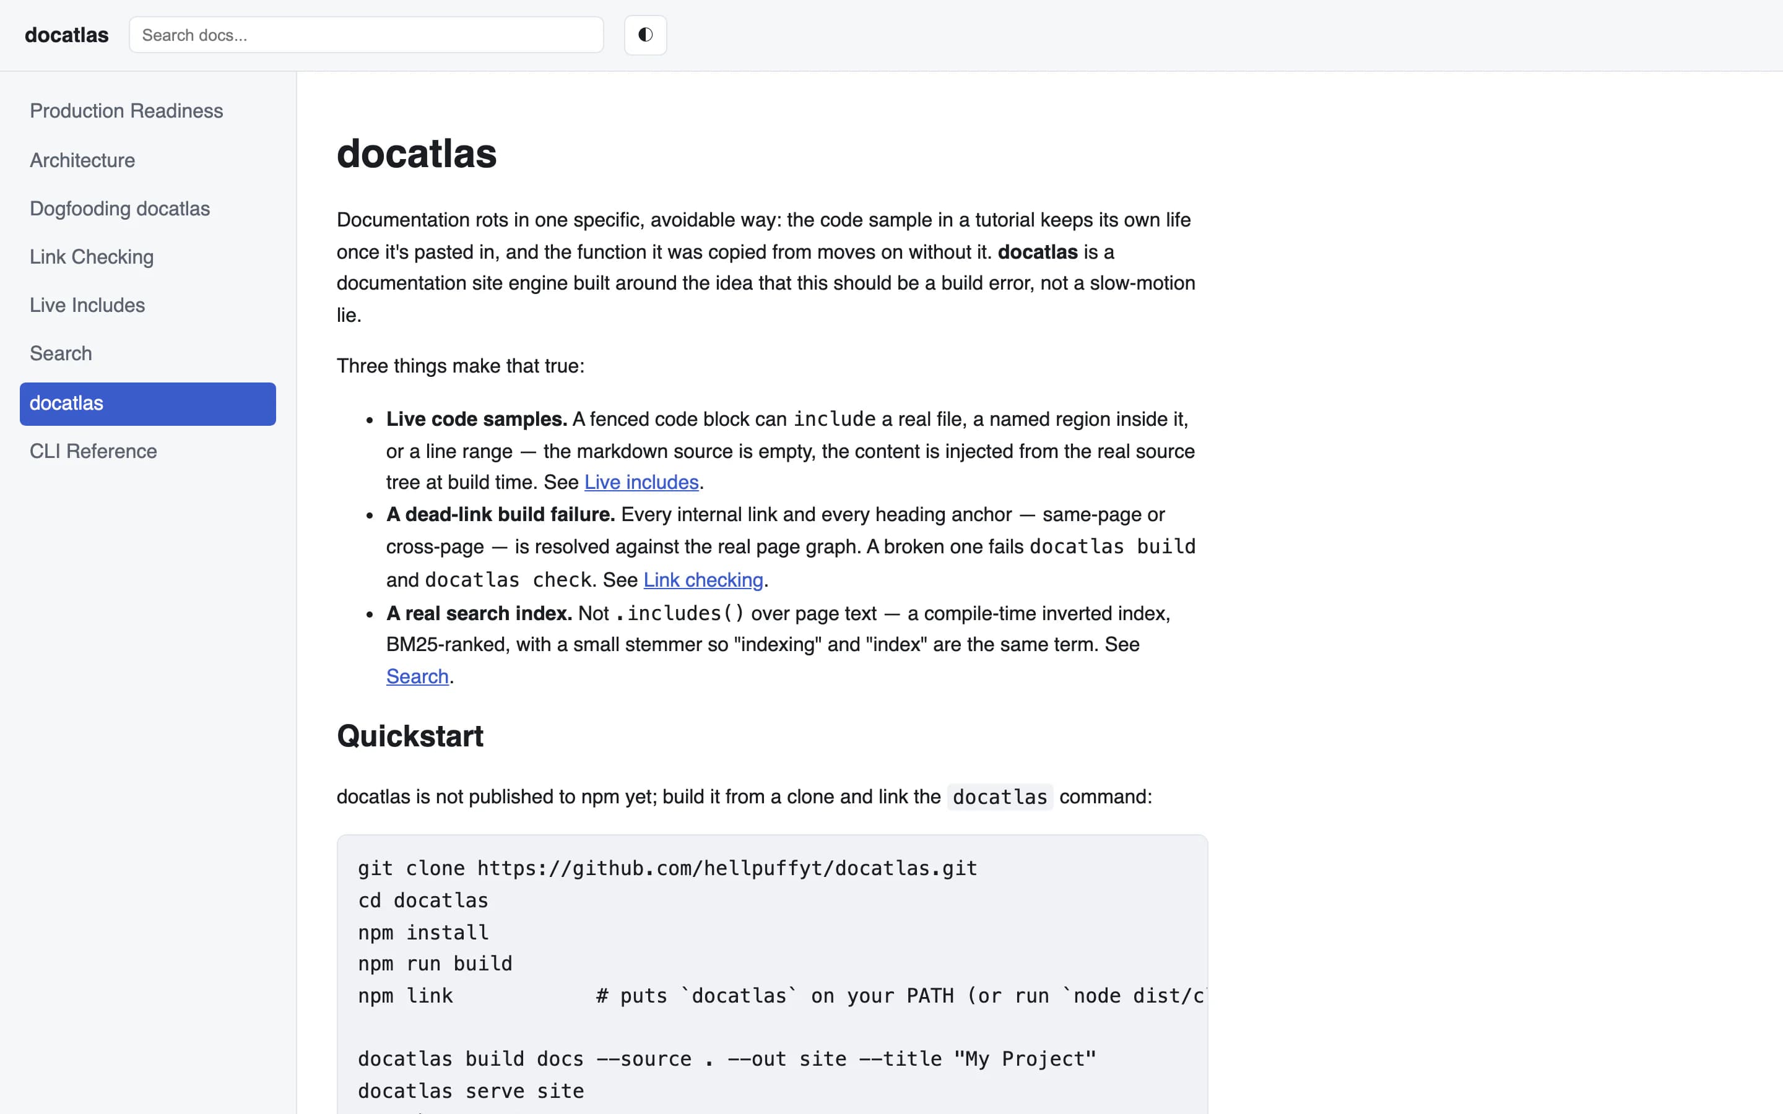1783x1114 pixels.
Task: Click the inline 'docatlas' code badge in Quickstart
Action: 1000,797
